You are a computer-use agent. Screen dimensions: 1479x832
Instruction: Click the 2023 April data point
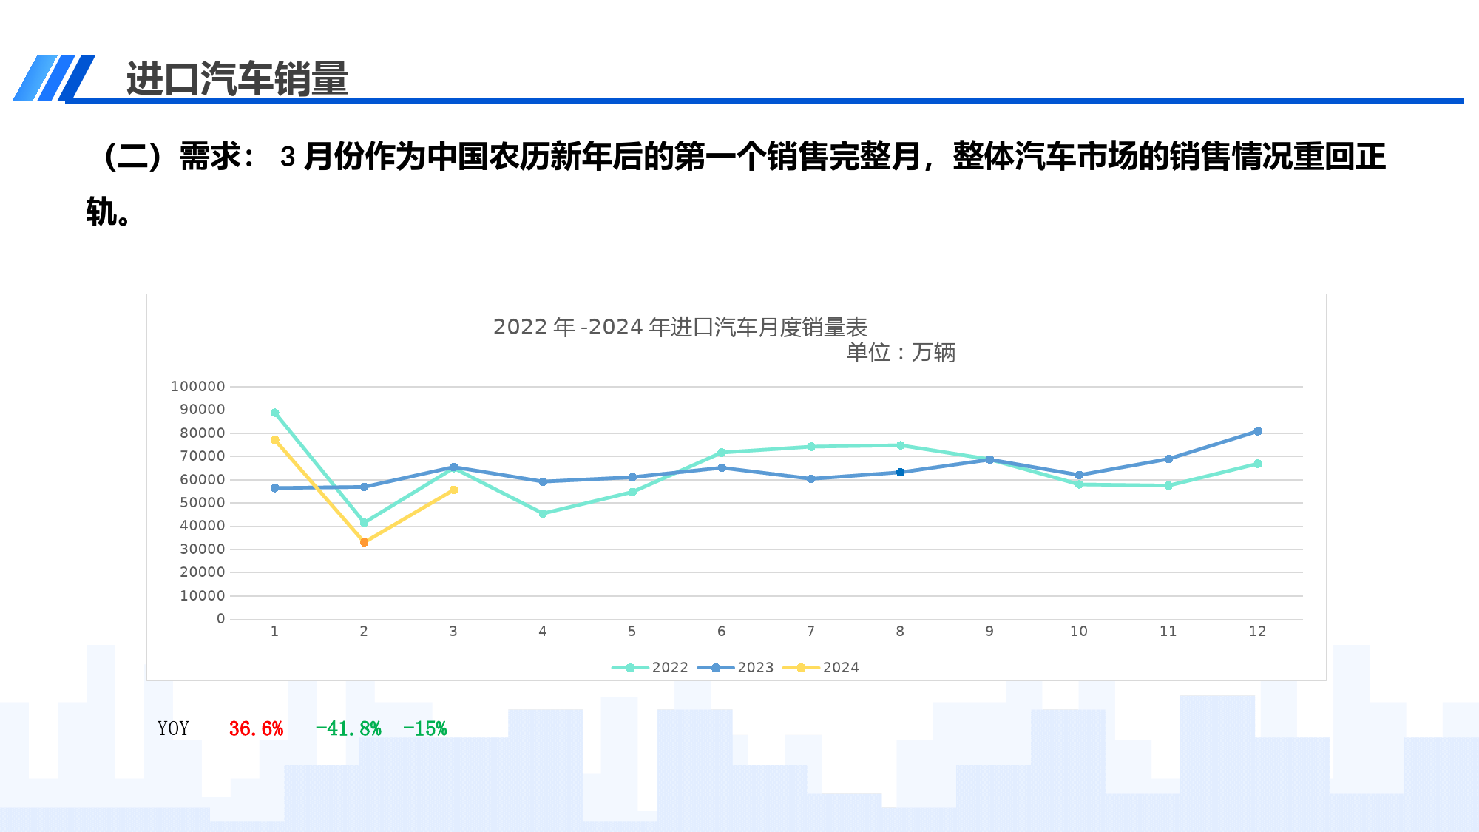[543, 481]
